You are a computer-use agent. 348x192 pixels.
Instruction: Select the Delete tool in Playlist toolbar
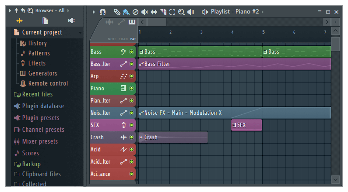[x=136, y=12]
